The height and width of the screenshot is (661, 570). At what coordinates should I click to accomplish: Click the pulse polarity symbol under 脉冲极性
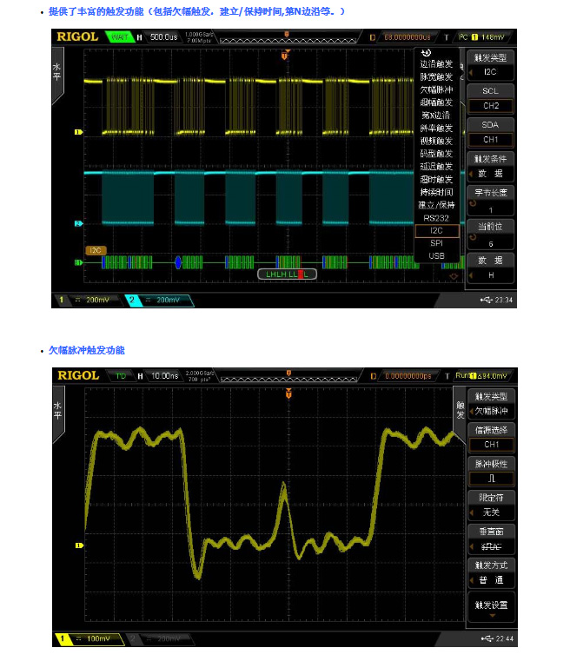[491, 479]
